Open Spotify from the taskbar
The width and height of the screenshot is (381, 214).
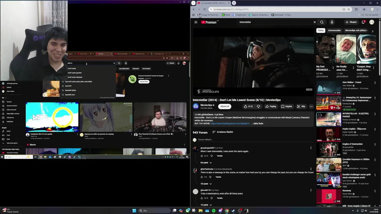click(214, 211)
